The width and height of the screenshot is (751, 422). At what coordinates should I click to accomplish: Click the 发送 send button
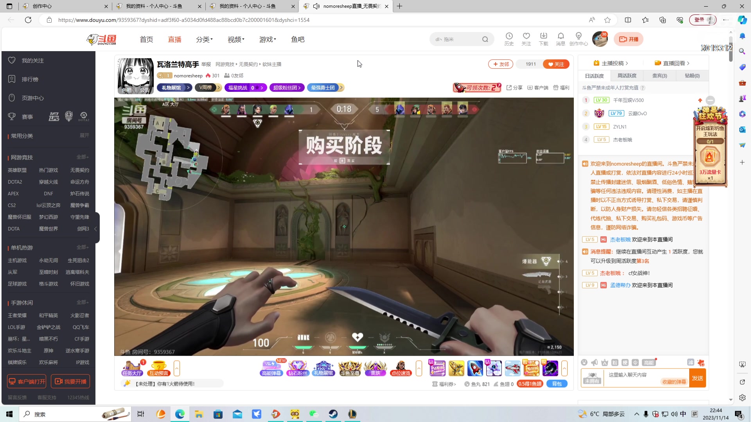click(x=697, y=378)
